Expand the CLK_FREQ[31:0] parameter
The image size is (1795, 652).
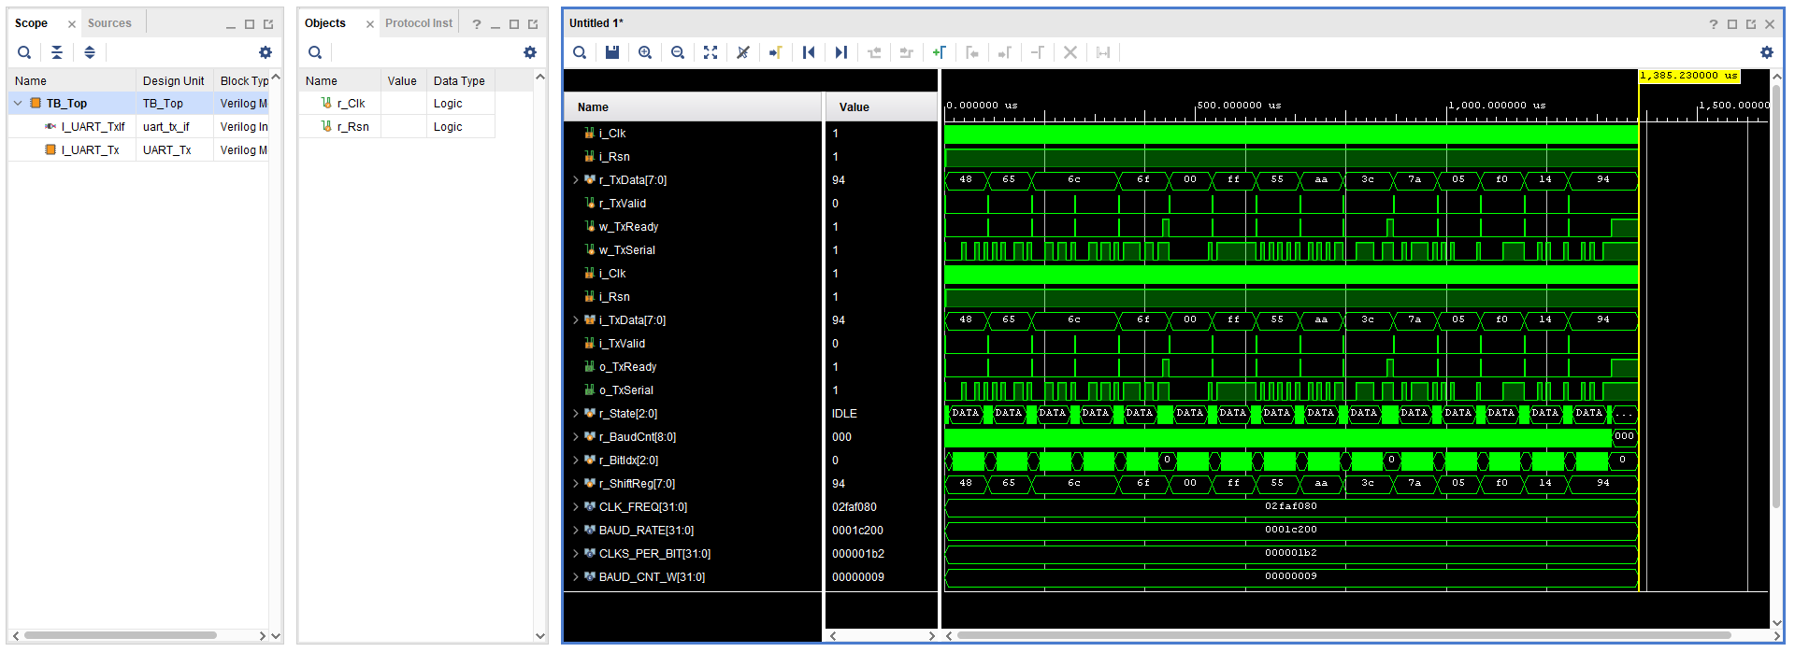point(576,507)
